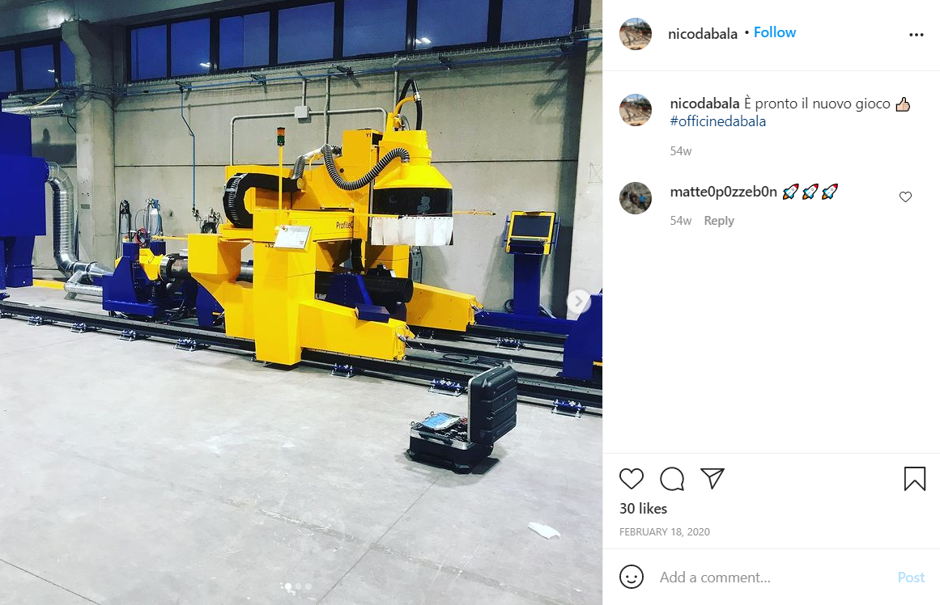
Task: View list of 30 likes
Action: tap(643, 509)
